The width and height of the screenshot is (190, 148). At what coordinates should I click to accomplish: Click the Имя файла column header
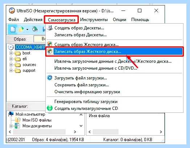coord(99,116)
